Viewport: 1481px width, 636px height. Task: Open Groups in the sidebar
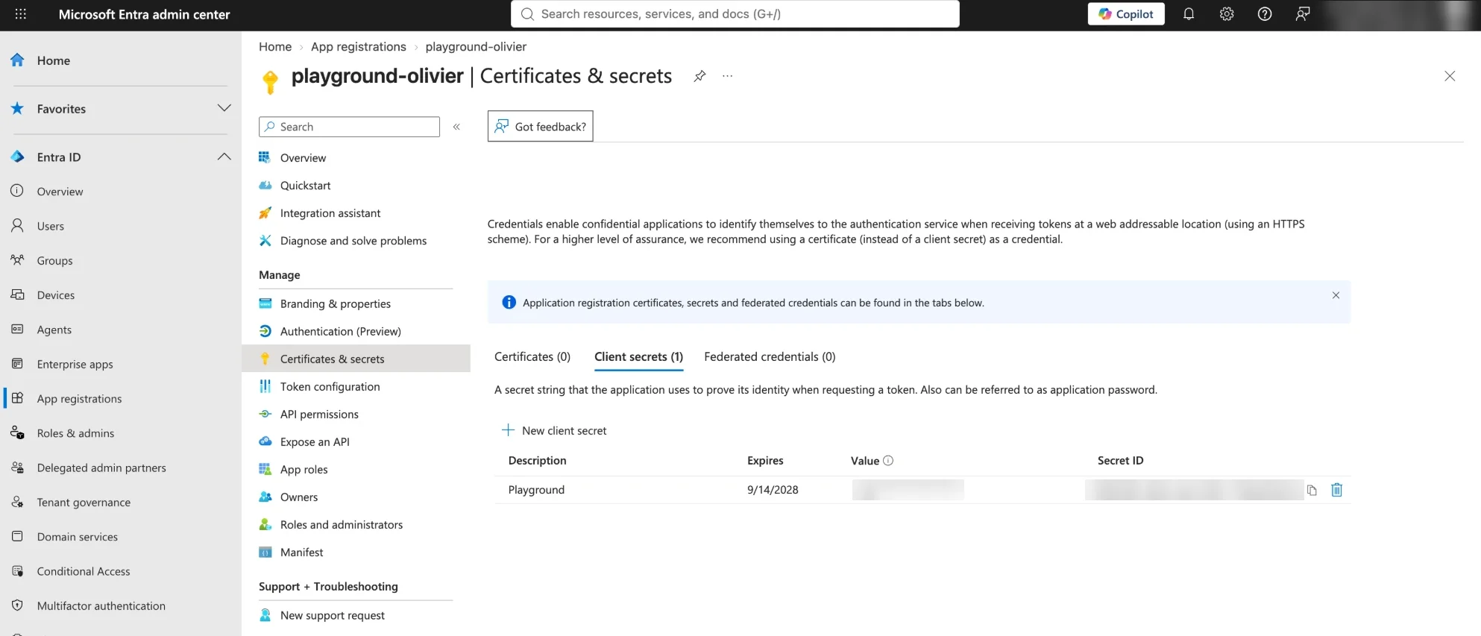54,260
